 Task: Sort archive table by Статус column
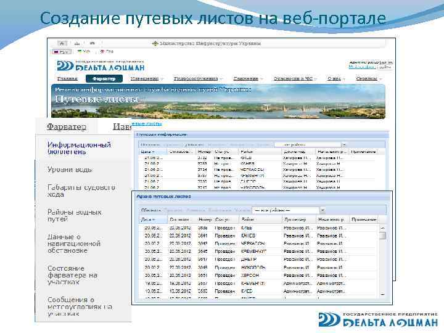[226, 220]
